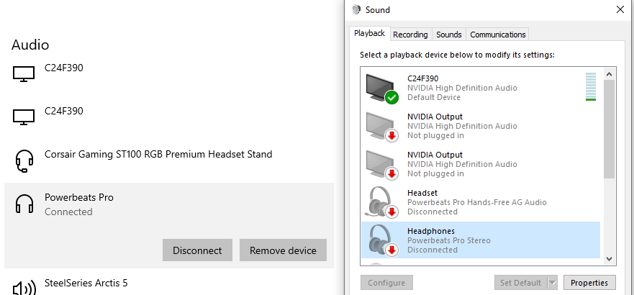634x295 pixels.
Task: Open the Sounds tab
Action: pyautogui.click(x=449, y=35)
